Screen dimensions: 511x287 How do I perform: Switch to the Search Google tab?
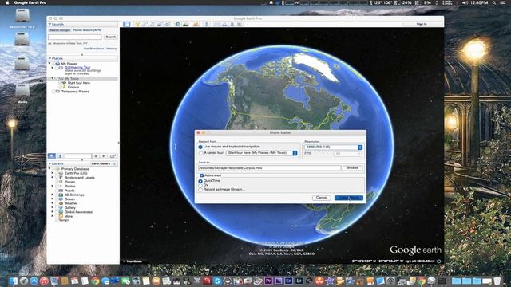[x=60, y=30]
